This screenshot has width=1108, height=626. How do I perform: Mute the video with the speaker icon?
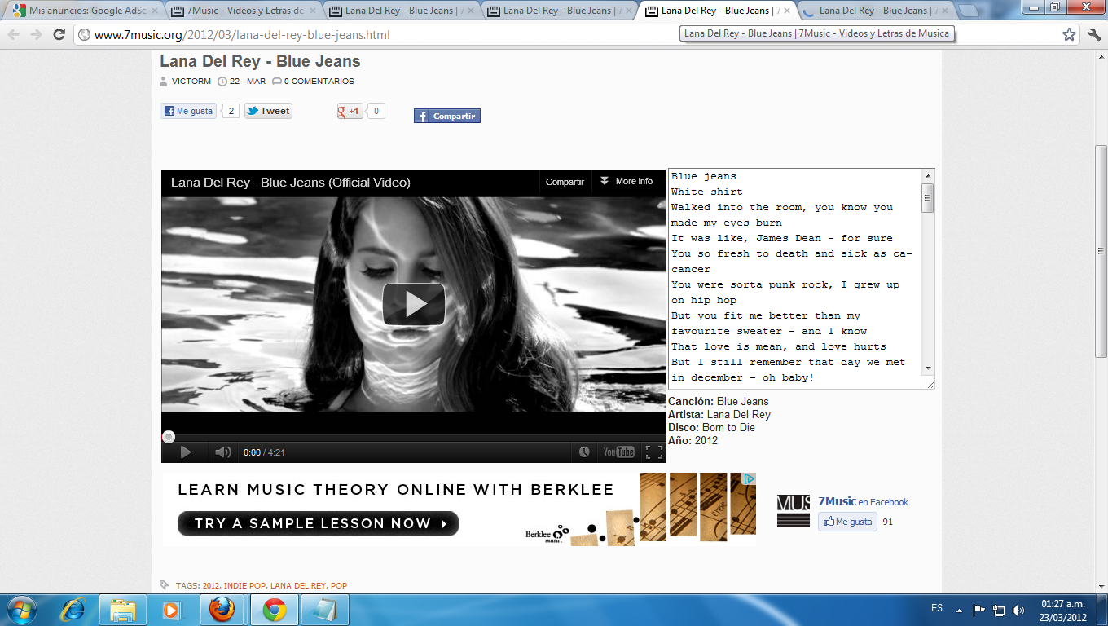[222, 452]
